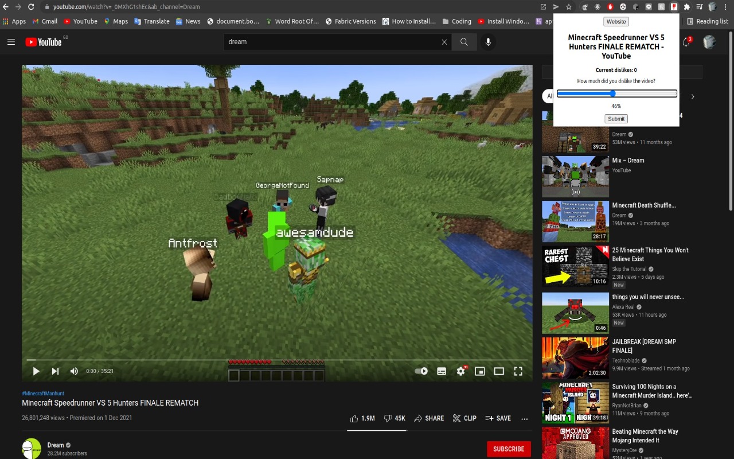Open YouTube notifications bell
Viewport: 734px width, 459px height.
click(686, 42)
